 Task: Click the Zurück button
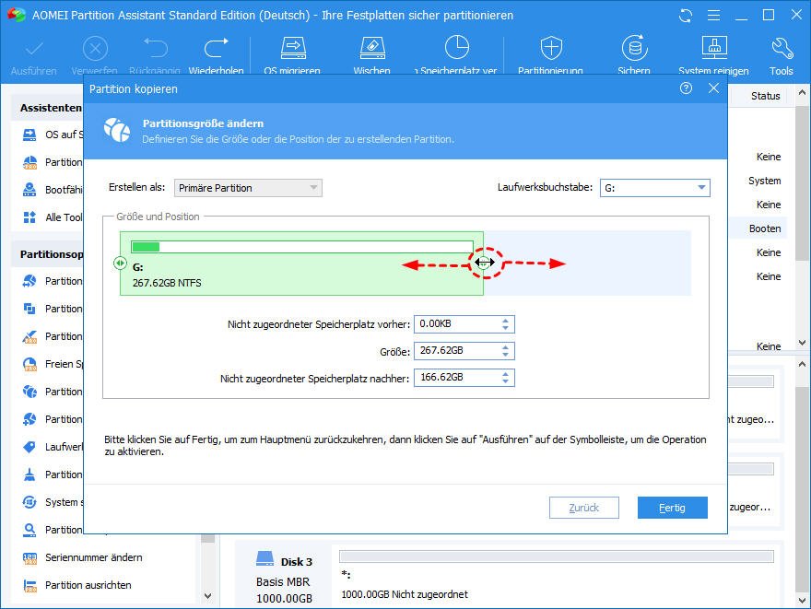coord(584,508)
